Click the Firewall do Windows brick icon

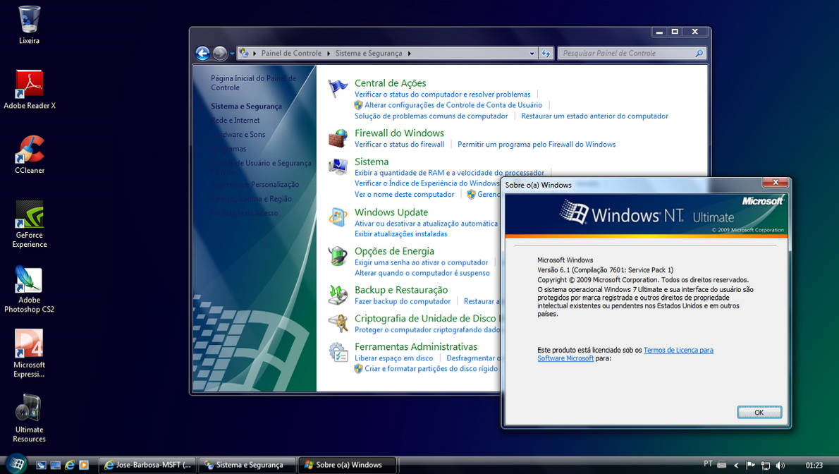pyautogui.click(x=337, y=137)
